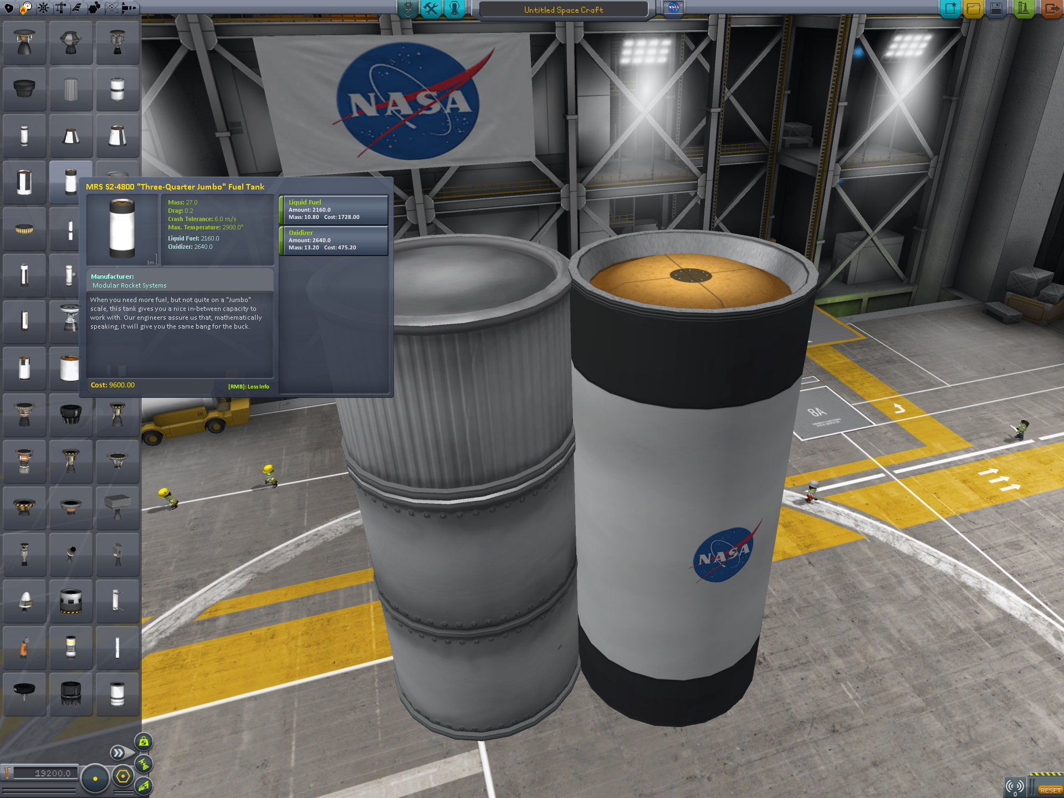Click the tank preview image in the tooltip
Viewport: 1064px width, 798px height.
(x=122, y=230)
